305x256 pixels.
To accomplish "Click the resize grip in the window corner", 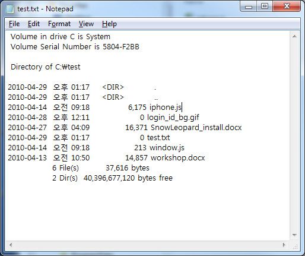I will (296, 246).
